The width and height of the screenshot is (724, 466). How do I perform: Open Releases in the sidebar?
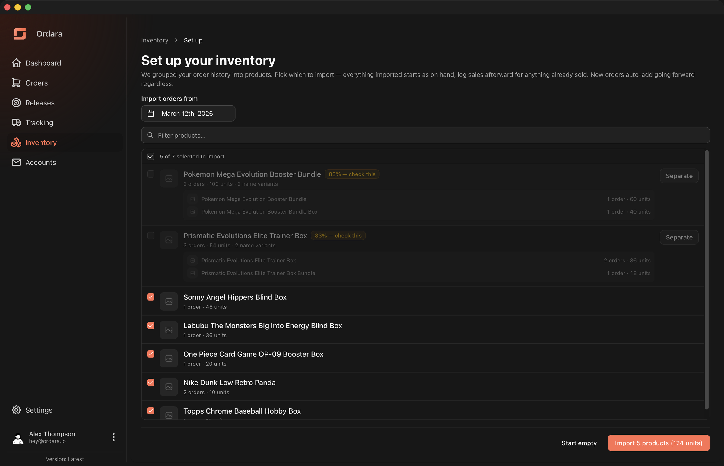[65, 103]
